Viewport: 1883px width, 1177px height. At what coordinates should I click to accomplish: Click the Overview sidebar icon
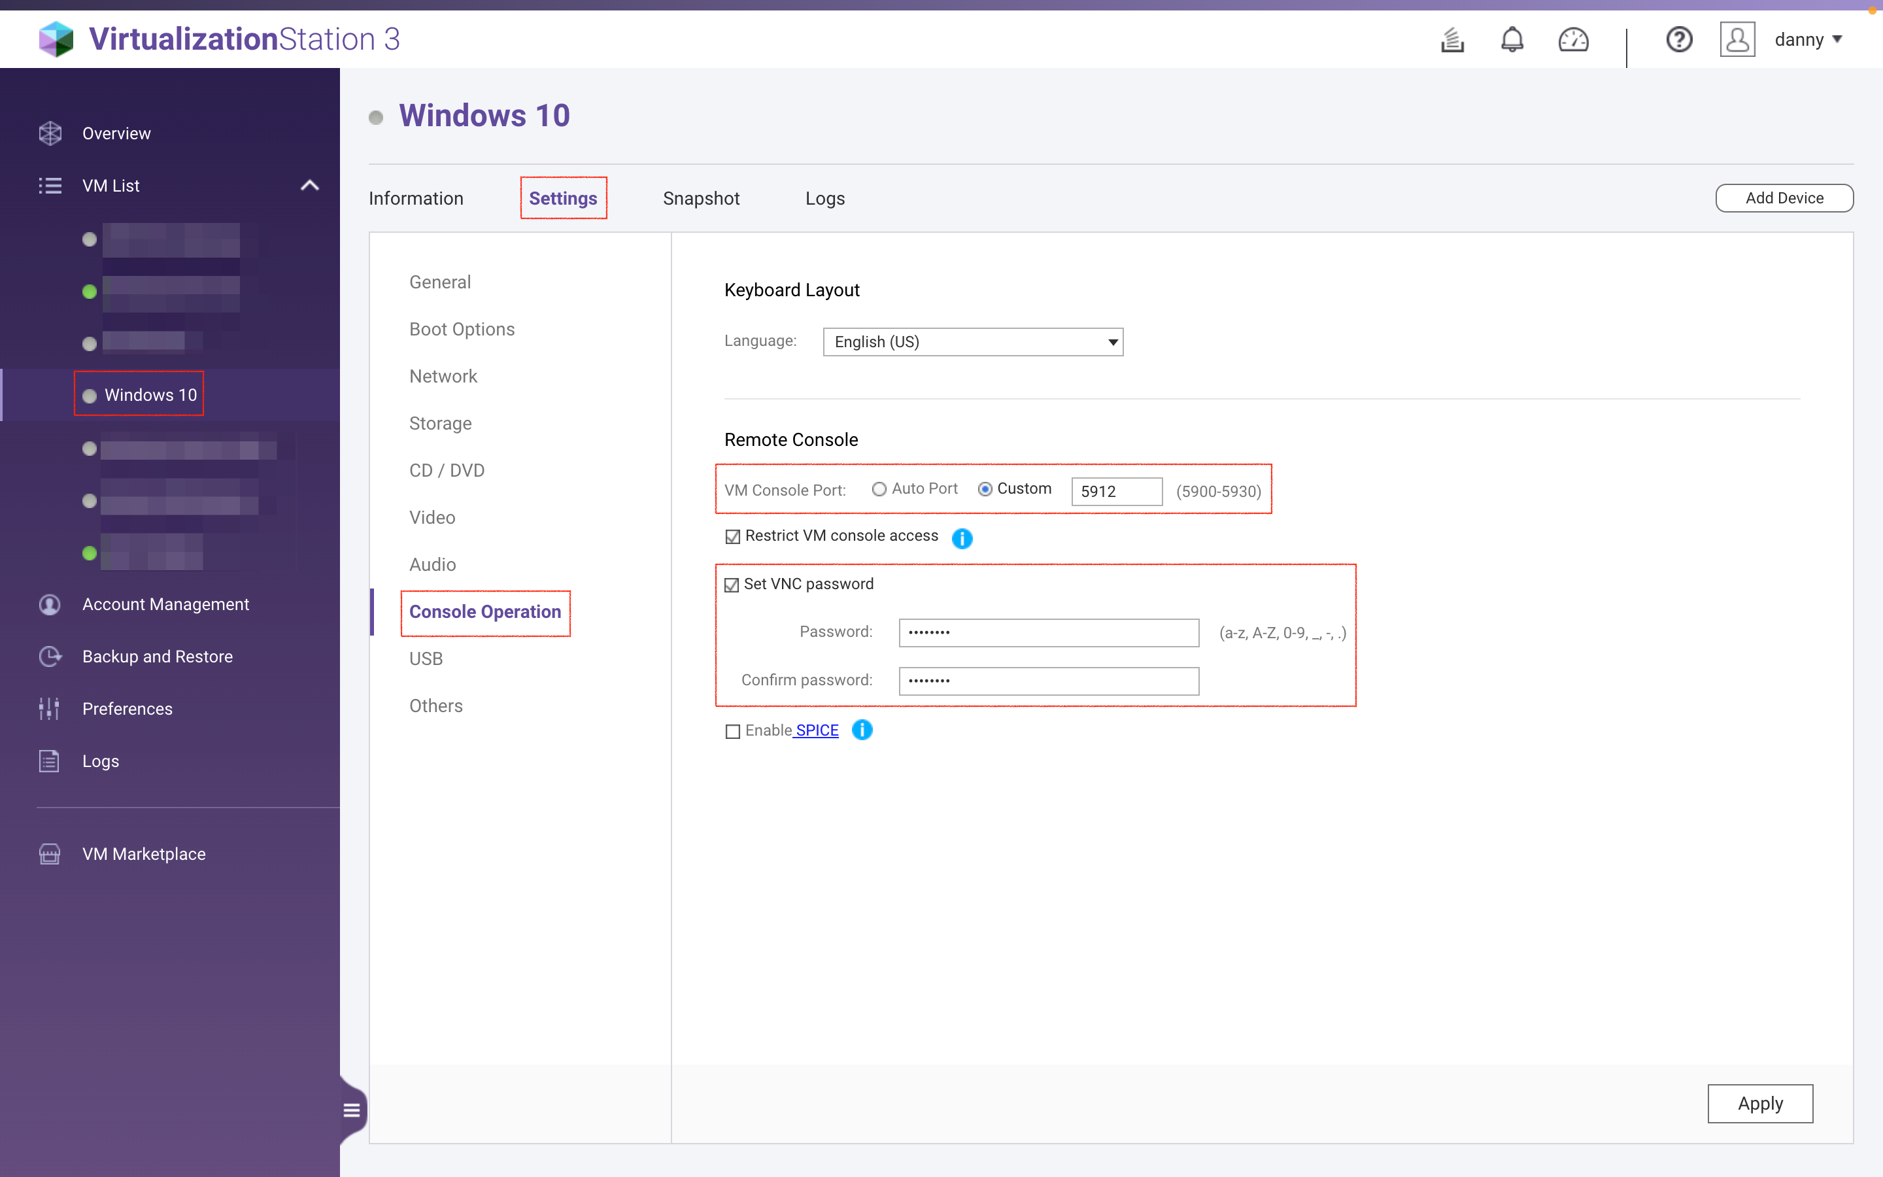(50, 133)
